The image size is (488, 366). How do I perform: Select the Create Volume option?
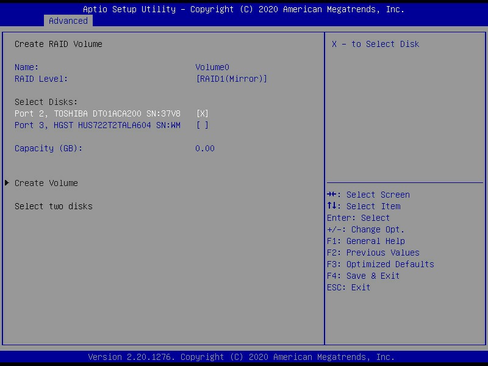(x=46, y=183)
